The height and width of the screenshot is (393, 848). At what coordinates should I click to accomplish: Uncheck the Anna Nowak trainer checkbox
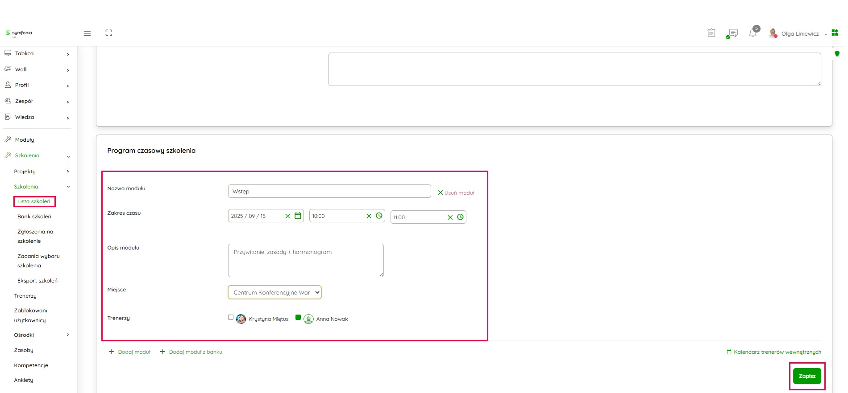tap(298, 318)
